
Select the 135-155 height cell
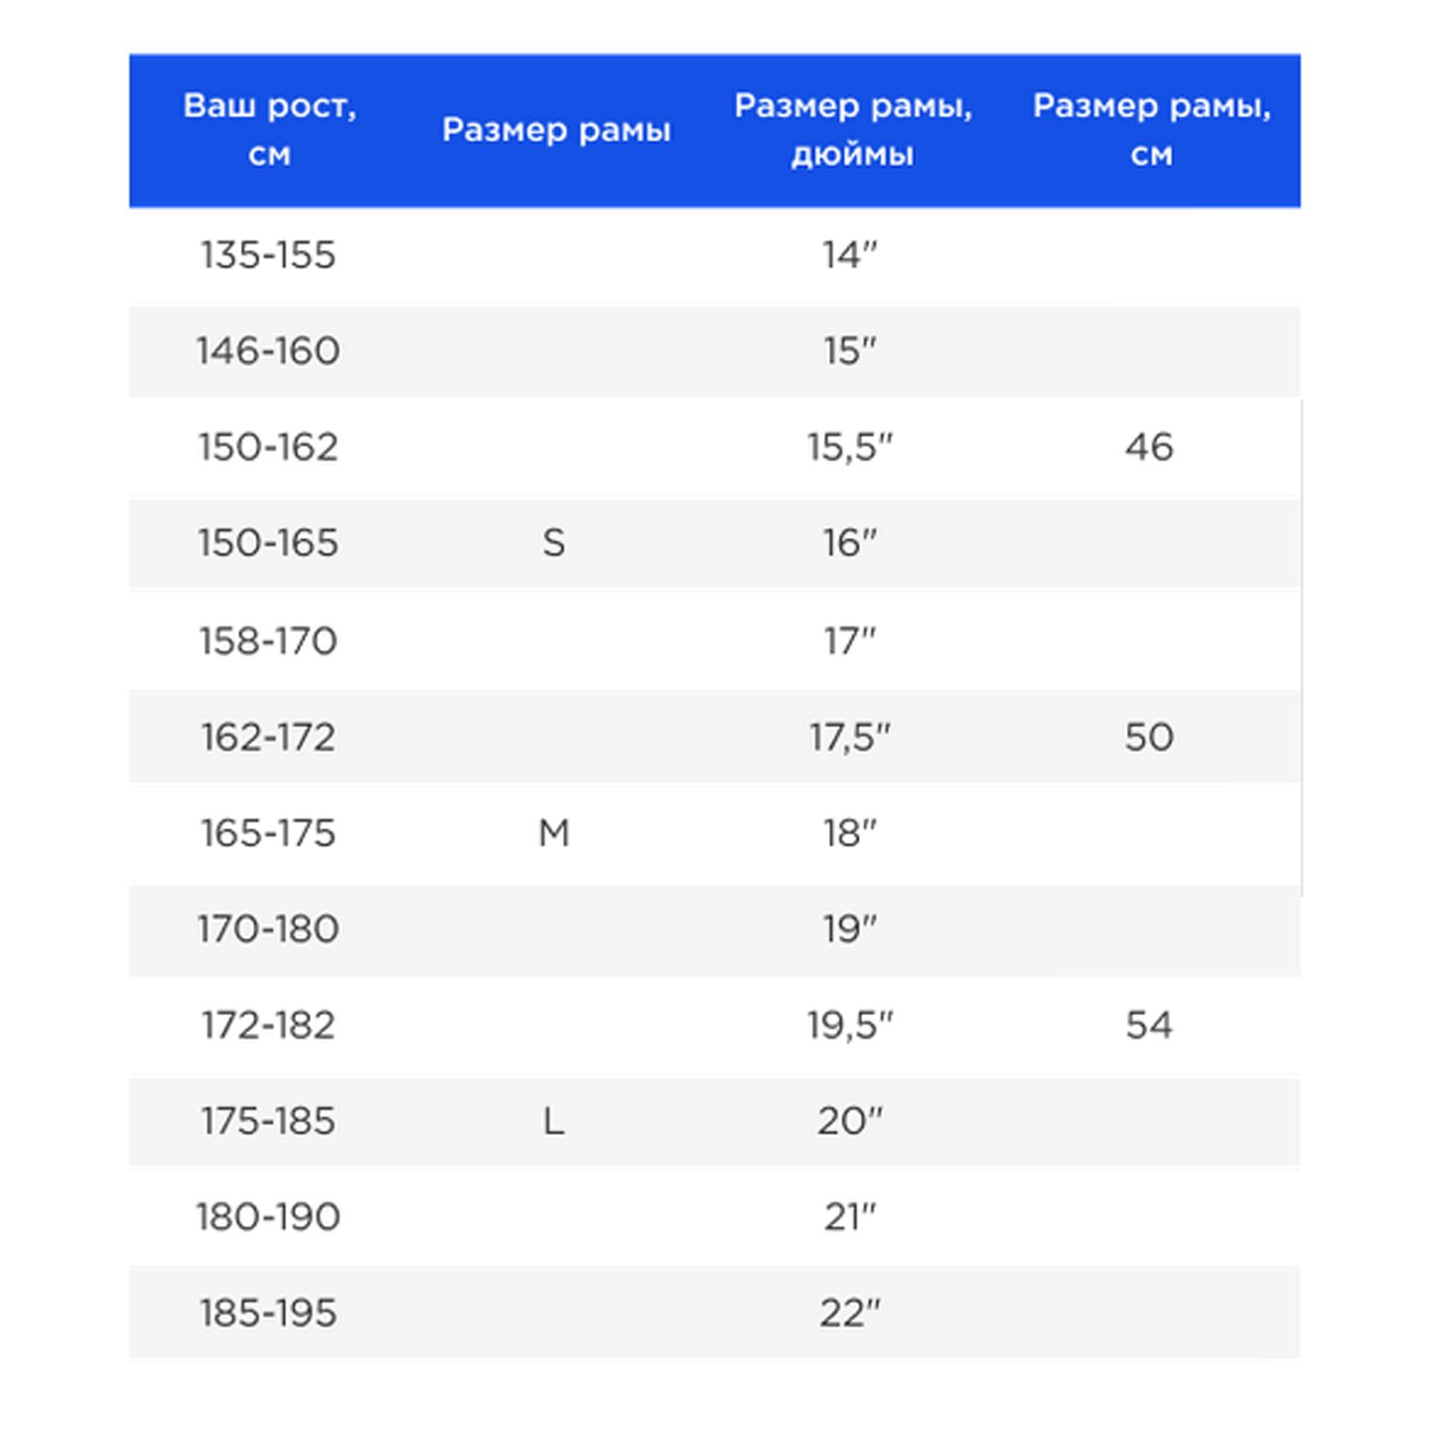pyautogui.click(x=268, y=255)
